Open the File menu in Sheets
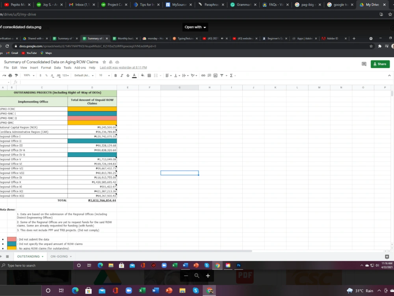394x296 pixels. pyautogui.click(x=6, y=68)
